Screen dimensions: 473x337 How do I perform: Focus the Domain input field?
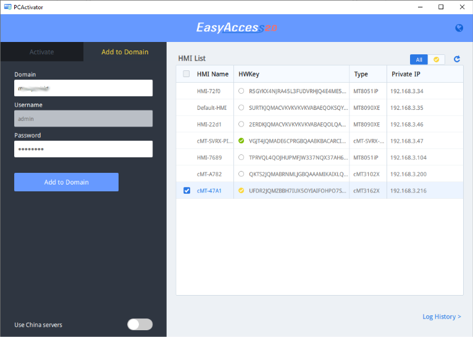tap(83, 88)
